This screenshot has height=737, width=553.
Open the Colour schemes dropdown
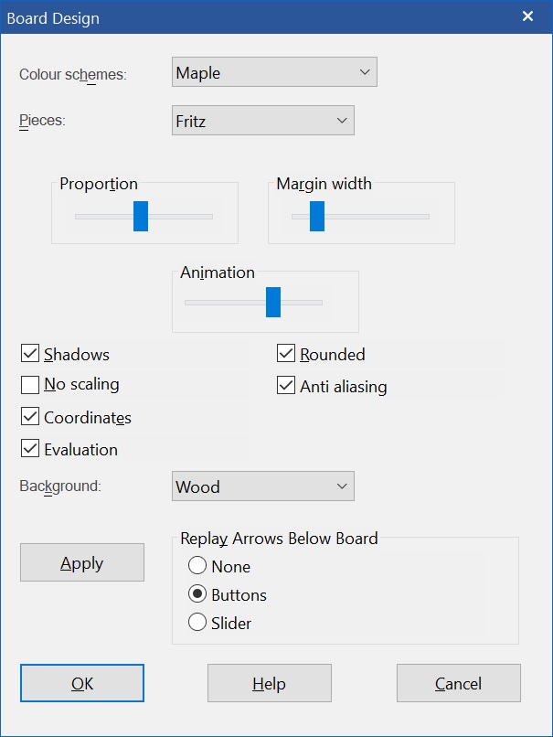(x=274, y=72)
